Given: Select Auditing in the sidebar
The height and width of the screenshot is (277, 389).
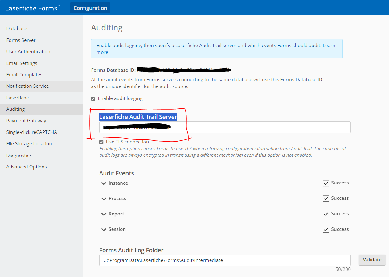Looking at the screenshot, I should [x=41, y=109].
